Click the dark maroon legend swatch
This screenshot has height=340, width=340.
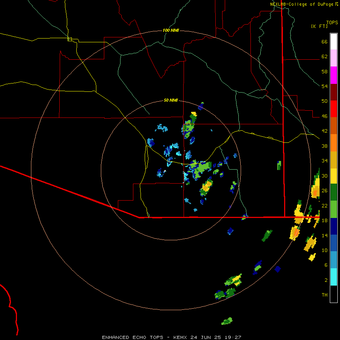pyautogui.click(x=334, y=92)
